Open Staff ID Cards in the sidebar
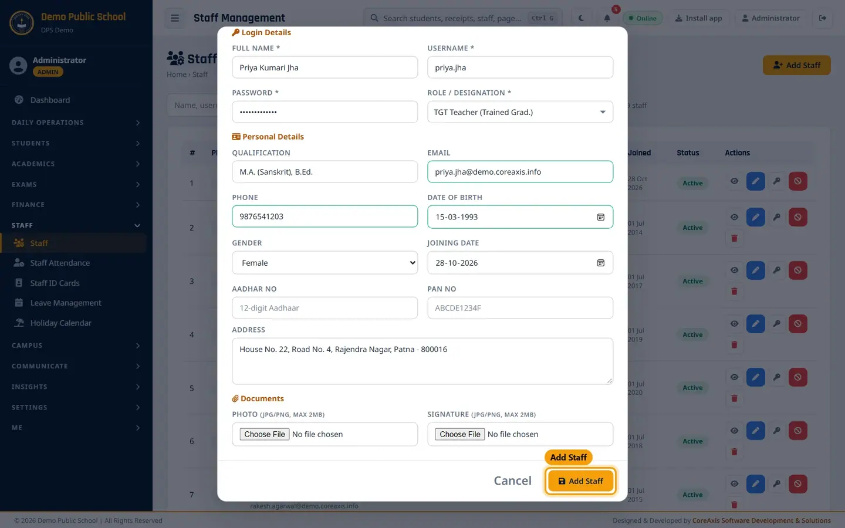 click(x=74, y=283)
